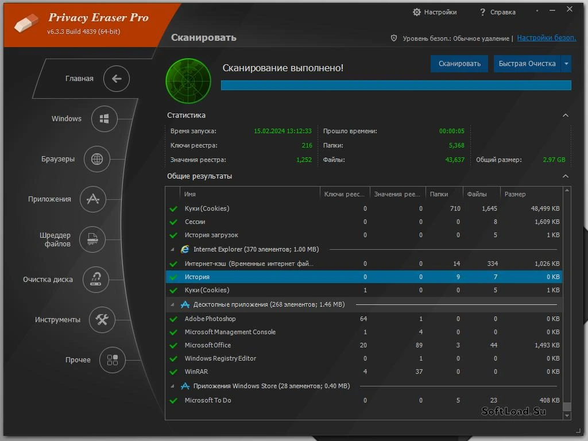
Task: Open the Настройки безоп. link
Action: tap(547, 38)
